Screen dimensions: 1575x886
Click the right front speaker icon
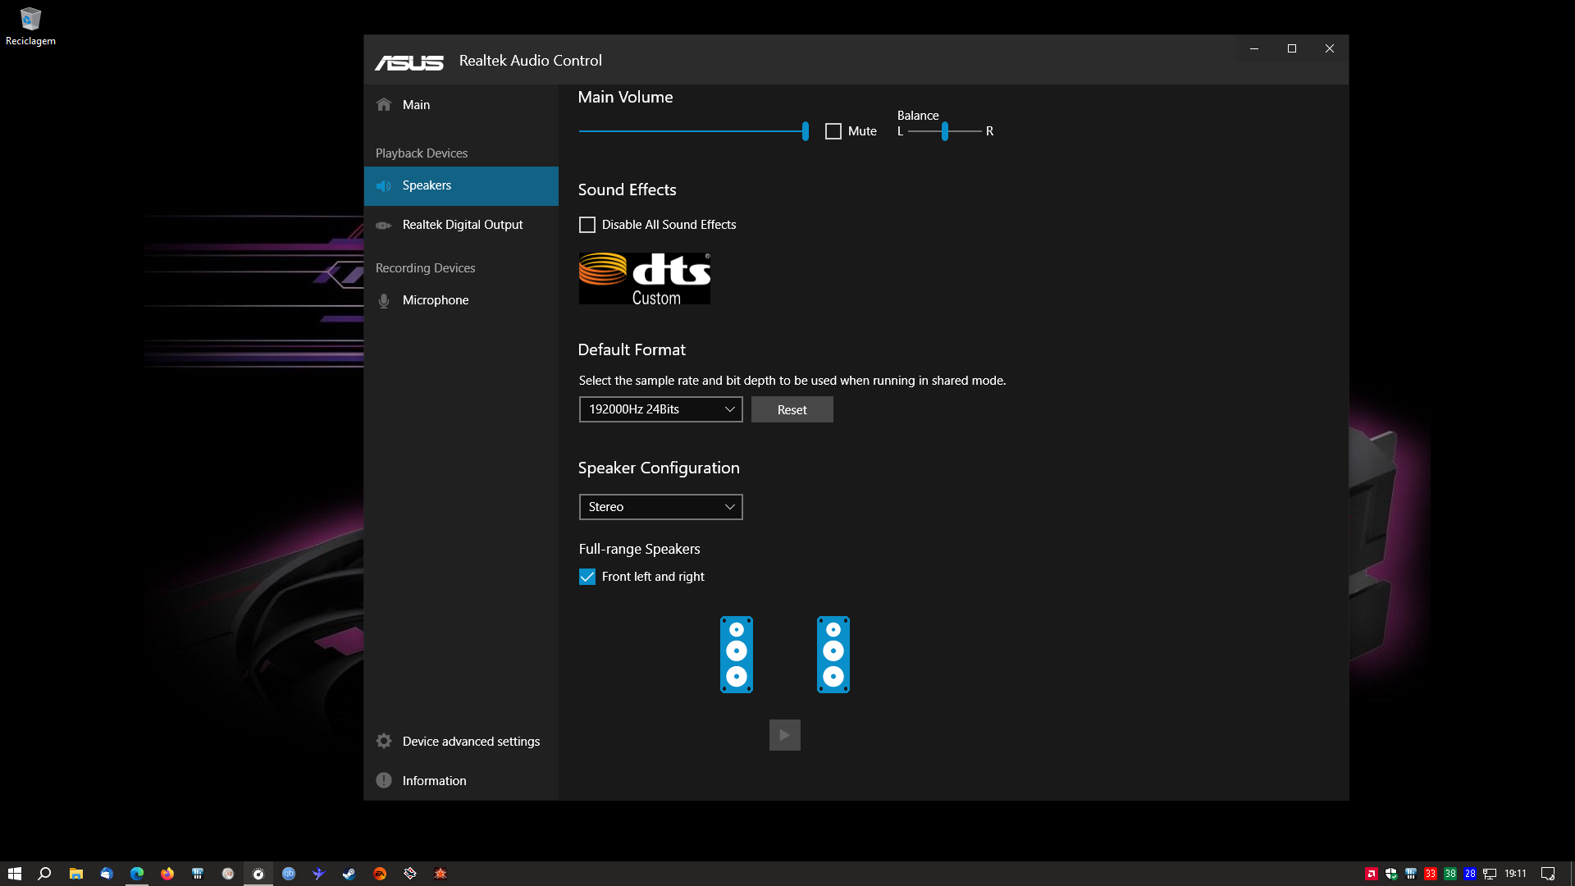tap(832, 653)
